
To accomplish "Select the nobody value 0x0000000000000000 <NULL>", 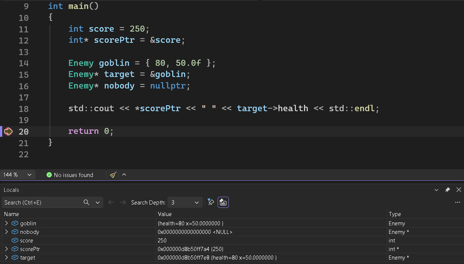I will pyautogui.click(x=195, y=232).
